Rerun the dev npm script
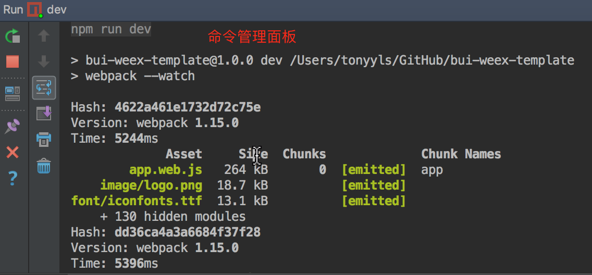 pos(12,36)
